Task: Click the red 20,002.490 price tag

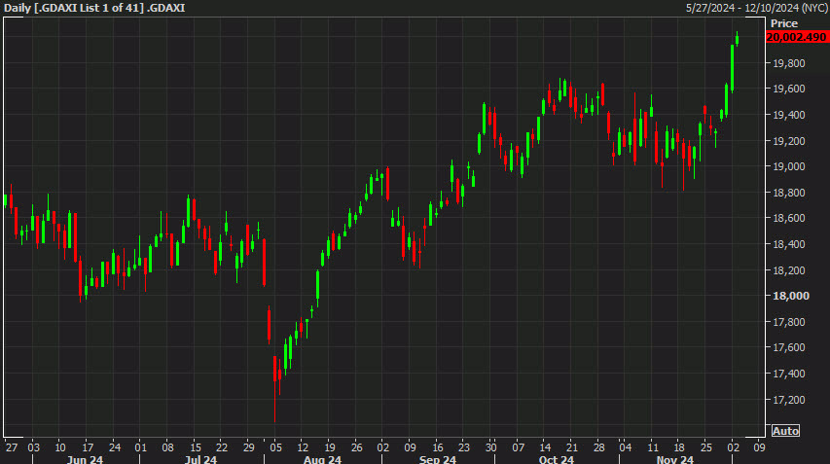Action: click(796, 37)
